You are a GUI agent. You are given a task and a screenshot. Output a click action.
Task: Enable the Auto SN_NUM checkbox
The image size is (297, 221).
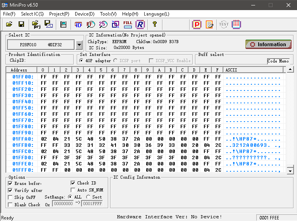[x=73, y=190]
